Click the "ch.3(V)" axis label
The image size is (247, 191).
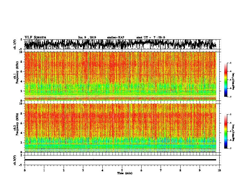(x=15, y=160)
